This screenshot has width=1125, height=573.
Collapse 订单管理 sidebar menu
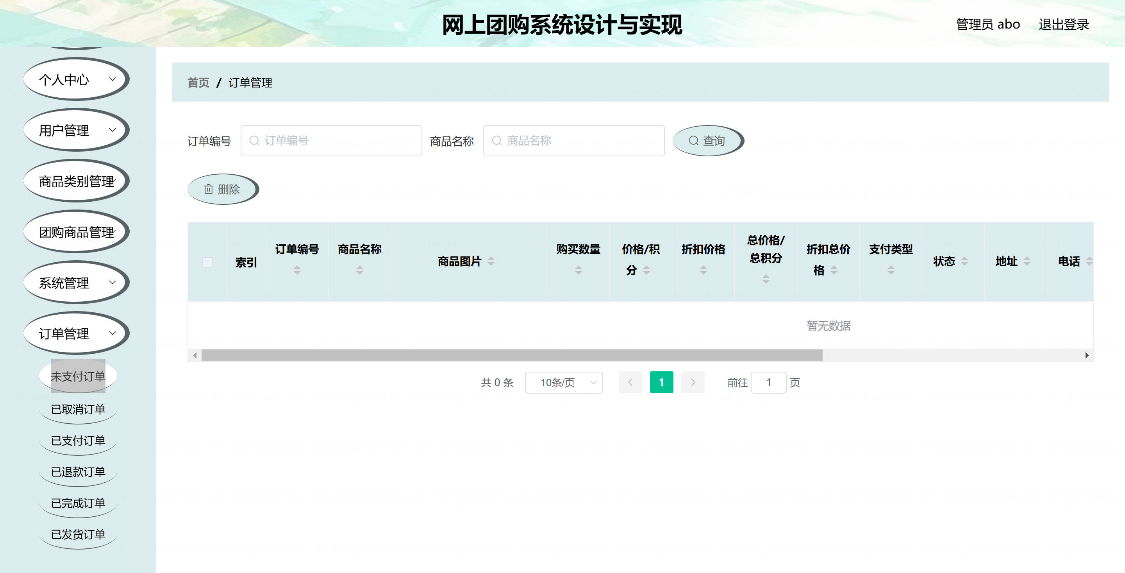77,333
